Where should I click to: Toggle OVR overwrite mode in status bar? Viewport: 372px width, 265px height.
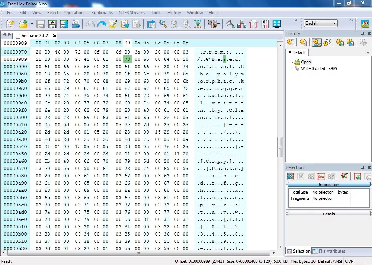click(349, 261)
